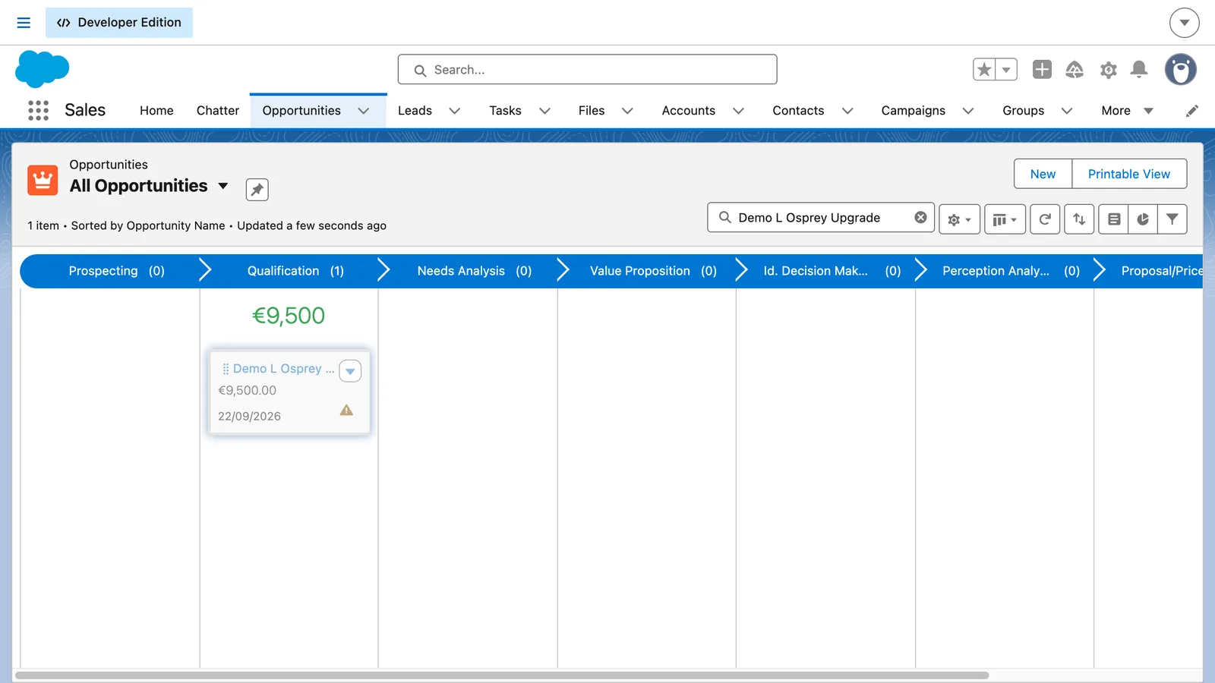Click the Salesforce cloud logo
This screenshot has height=683, width=1215.
pos(42,69)
